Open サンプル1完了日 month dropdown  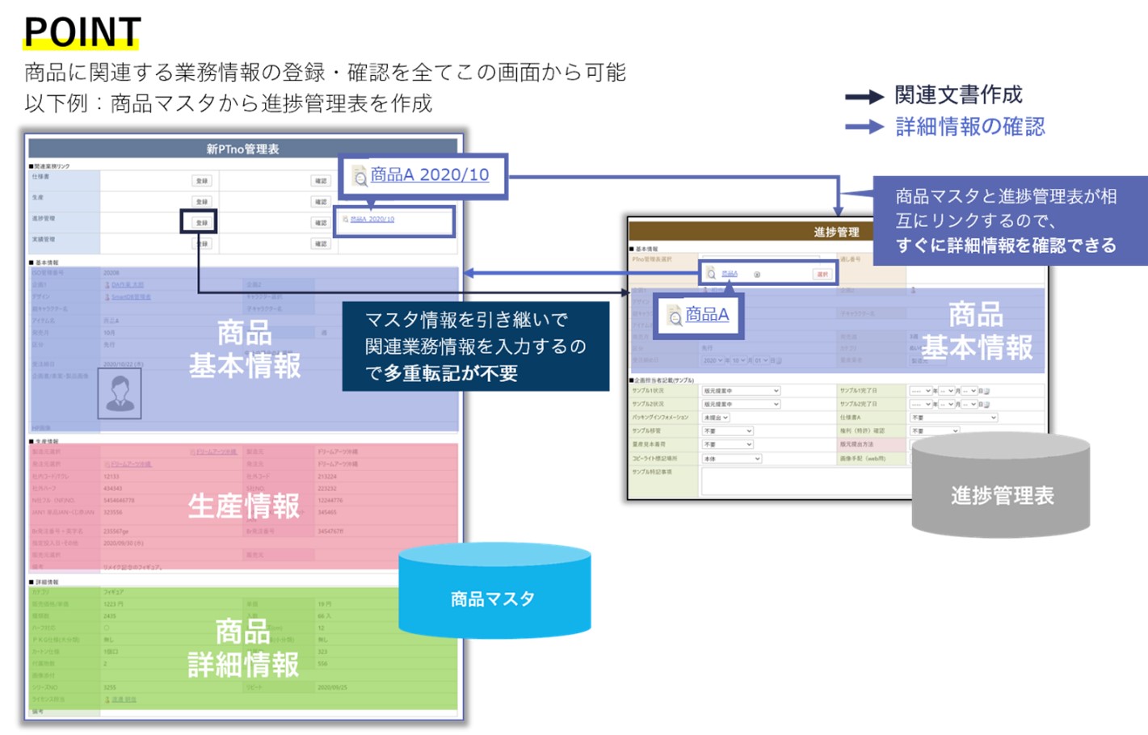click(946, 391)
